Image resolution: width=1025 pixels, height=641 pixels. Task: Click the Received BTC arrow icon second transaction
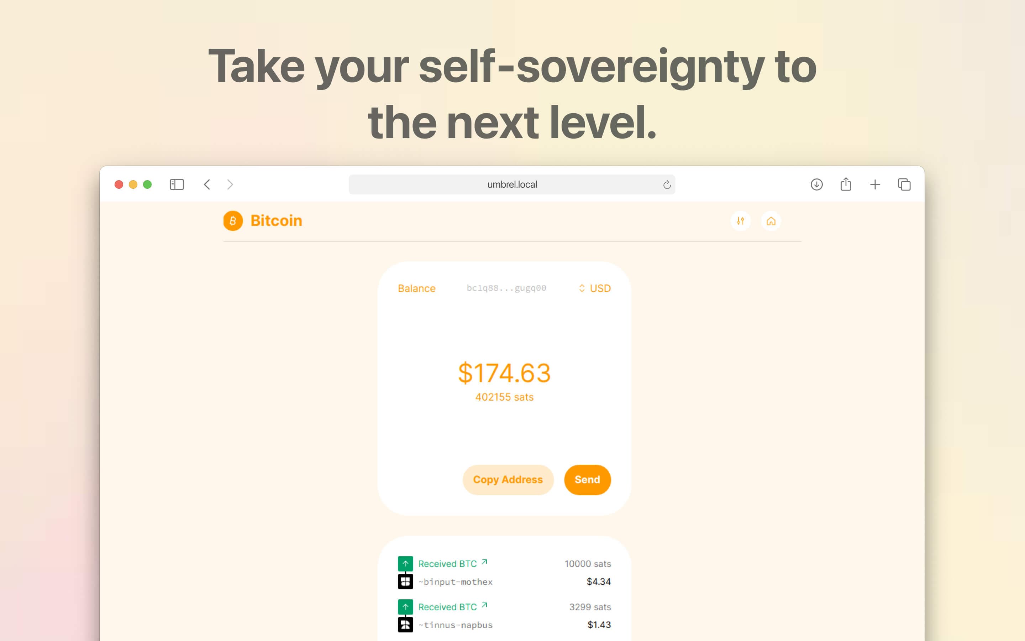485,606
